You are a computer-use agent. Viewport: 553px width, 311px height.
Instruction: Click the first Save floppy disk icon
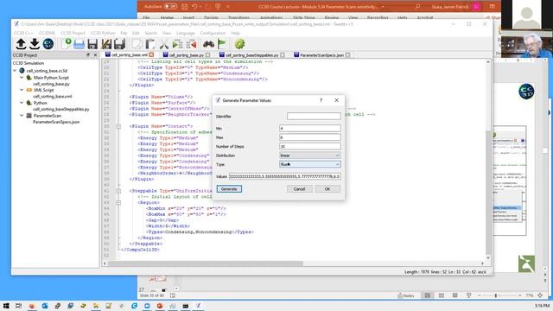(92, 44)
